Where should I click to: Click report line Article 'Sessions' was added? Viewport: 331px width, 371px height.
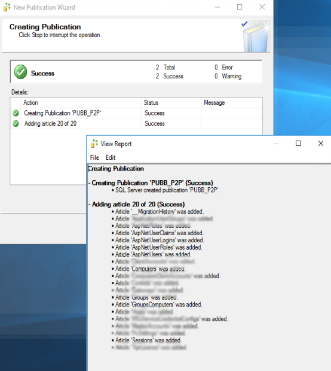149,340
